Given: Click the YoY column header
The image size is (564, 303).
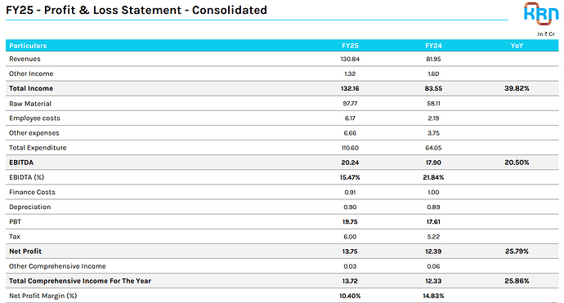Looking at the screenshot, I should [x=517, y=46].
